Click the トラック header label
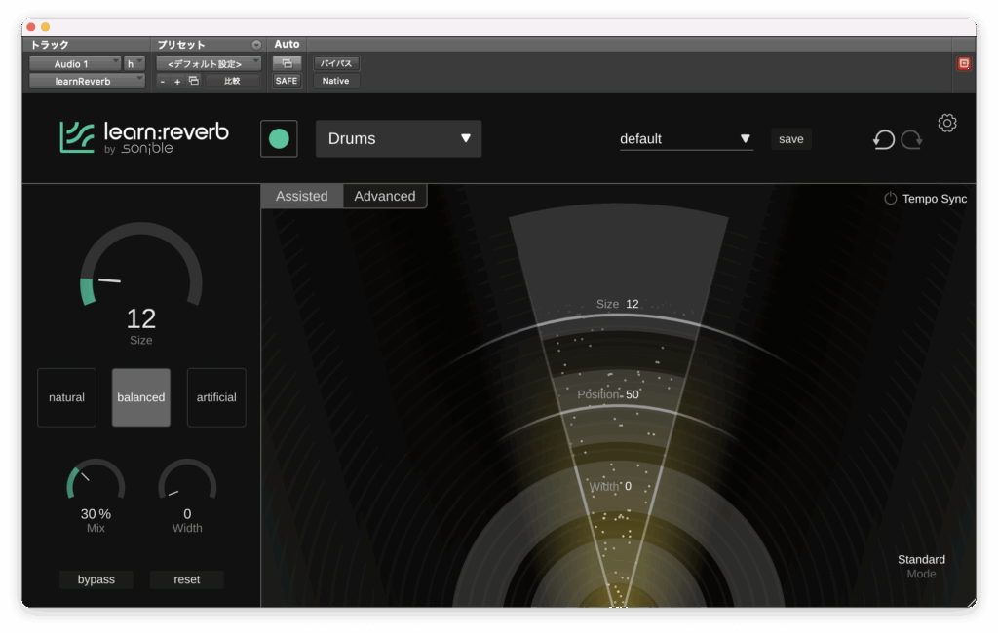Image resolution: width=998 pixels, height=633 pixels. 50,45
